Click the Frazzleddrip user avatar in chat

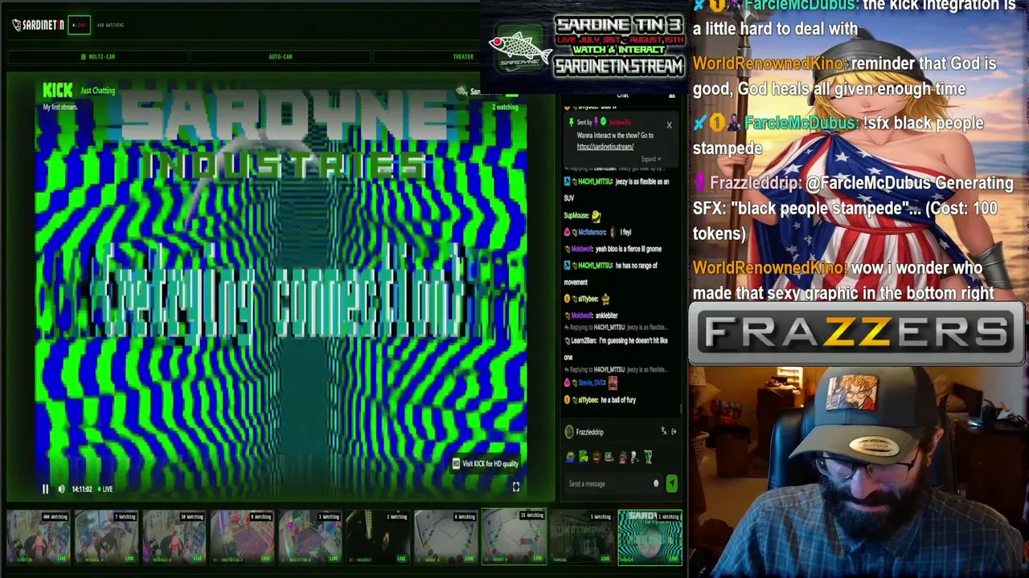coord(569,432)
